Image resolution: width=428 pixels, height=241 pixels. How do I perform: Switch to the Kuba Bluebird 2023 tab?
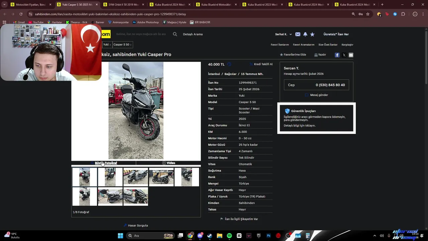click(262, 5)
